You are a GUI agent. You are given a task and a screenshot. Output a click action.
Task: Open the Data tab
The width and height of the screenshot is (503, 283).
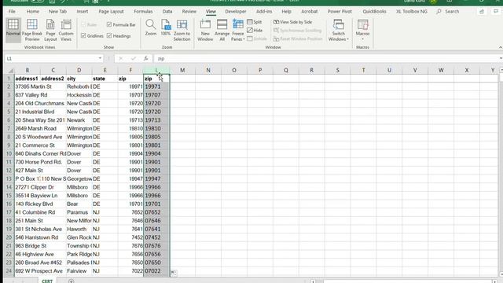point(167,11)
